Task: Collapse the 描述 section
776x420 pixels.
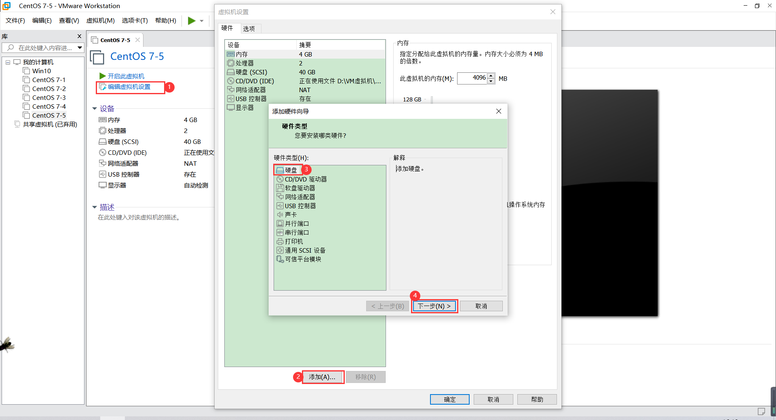Action: 95,207
